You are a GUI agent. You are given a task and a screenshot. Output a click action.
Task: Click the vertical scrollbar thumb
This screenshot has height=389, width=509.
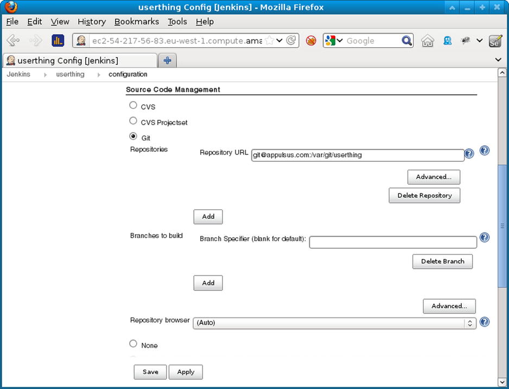[502, 226]
